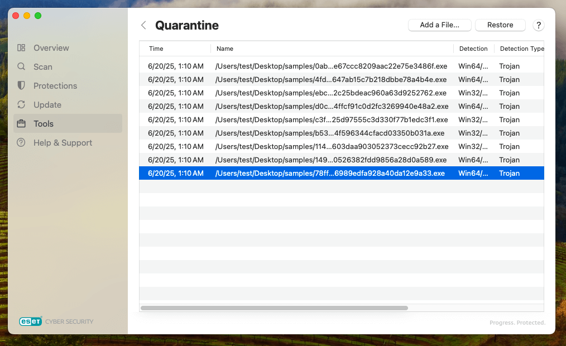Sort by the Detection column header
Image resolution: width=566 pixels, height=346 pixels.
coord(473,49)
